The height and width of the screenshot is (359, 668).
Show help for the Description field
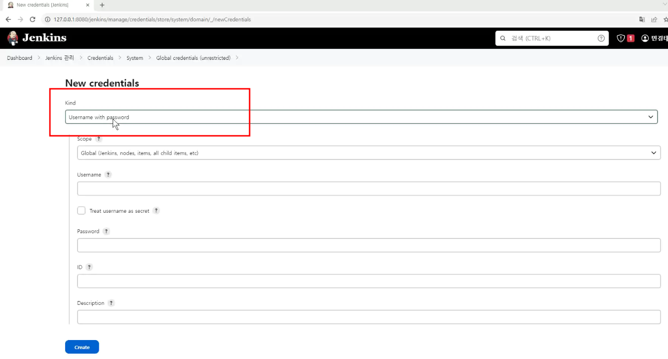point(111,303)
